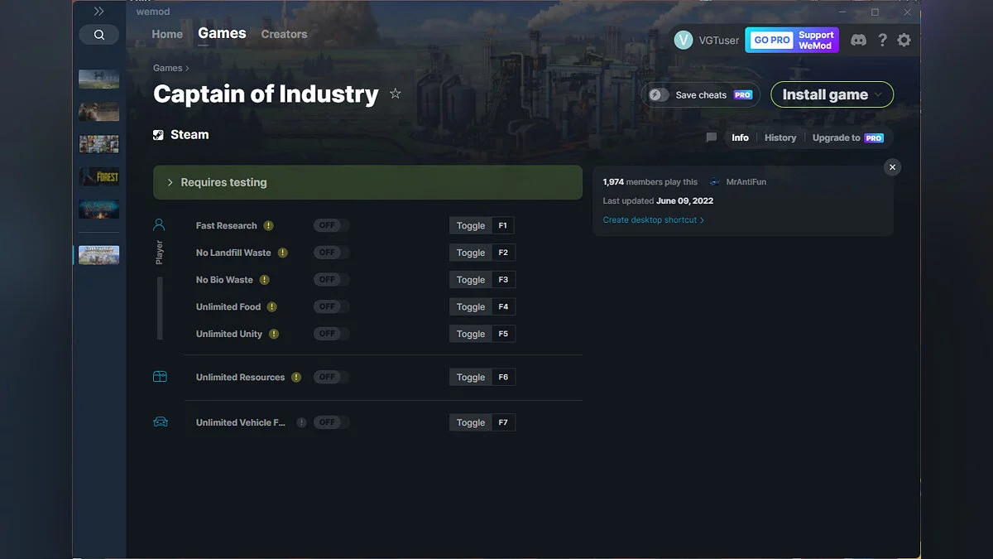The height and width of the screenshot is (559, 993).
Task: Toggle Fast Research OFF switch
Action: point(331,225)
